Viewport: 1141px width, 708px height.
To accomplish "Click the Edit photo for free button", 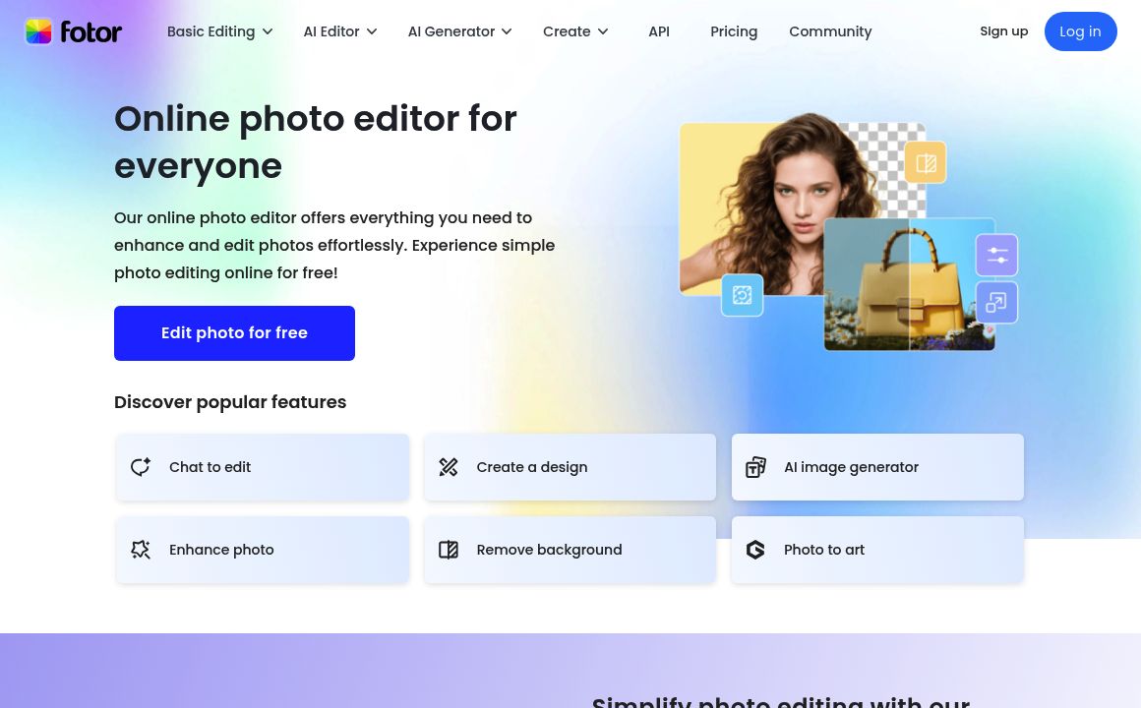I will [x=234, y=333].
